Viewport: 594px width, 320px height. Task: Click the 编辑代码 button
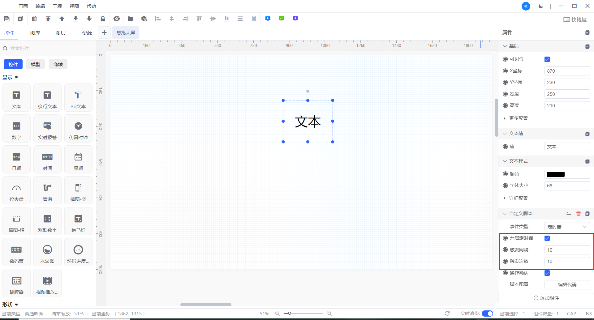point(567,284)
